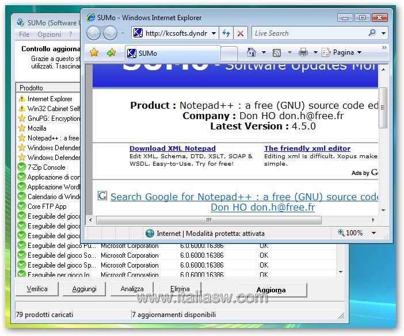Open the Download XML Notepad ad link

pyautogui.click(x=173, y=148)
